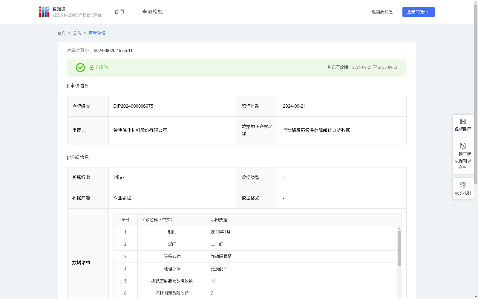
Task: Open the 查询校验 nav item
Action: 152,12
